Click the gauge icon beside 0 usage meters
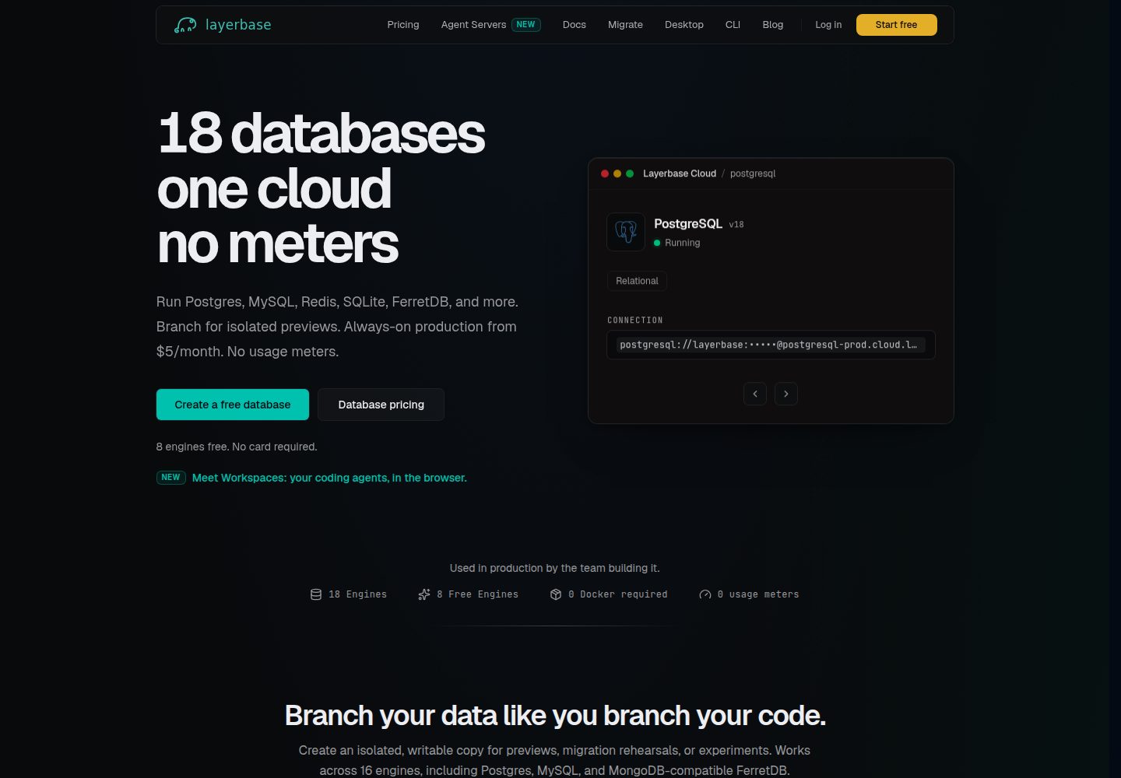 [705, 594]
